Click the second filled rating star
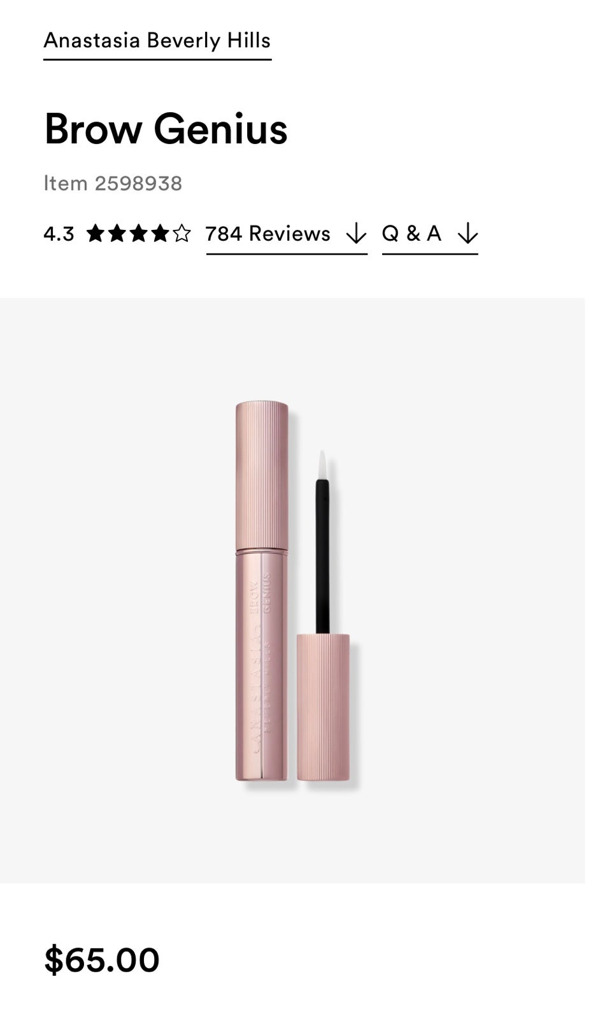 117,234
